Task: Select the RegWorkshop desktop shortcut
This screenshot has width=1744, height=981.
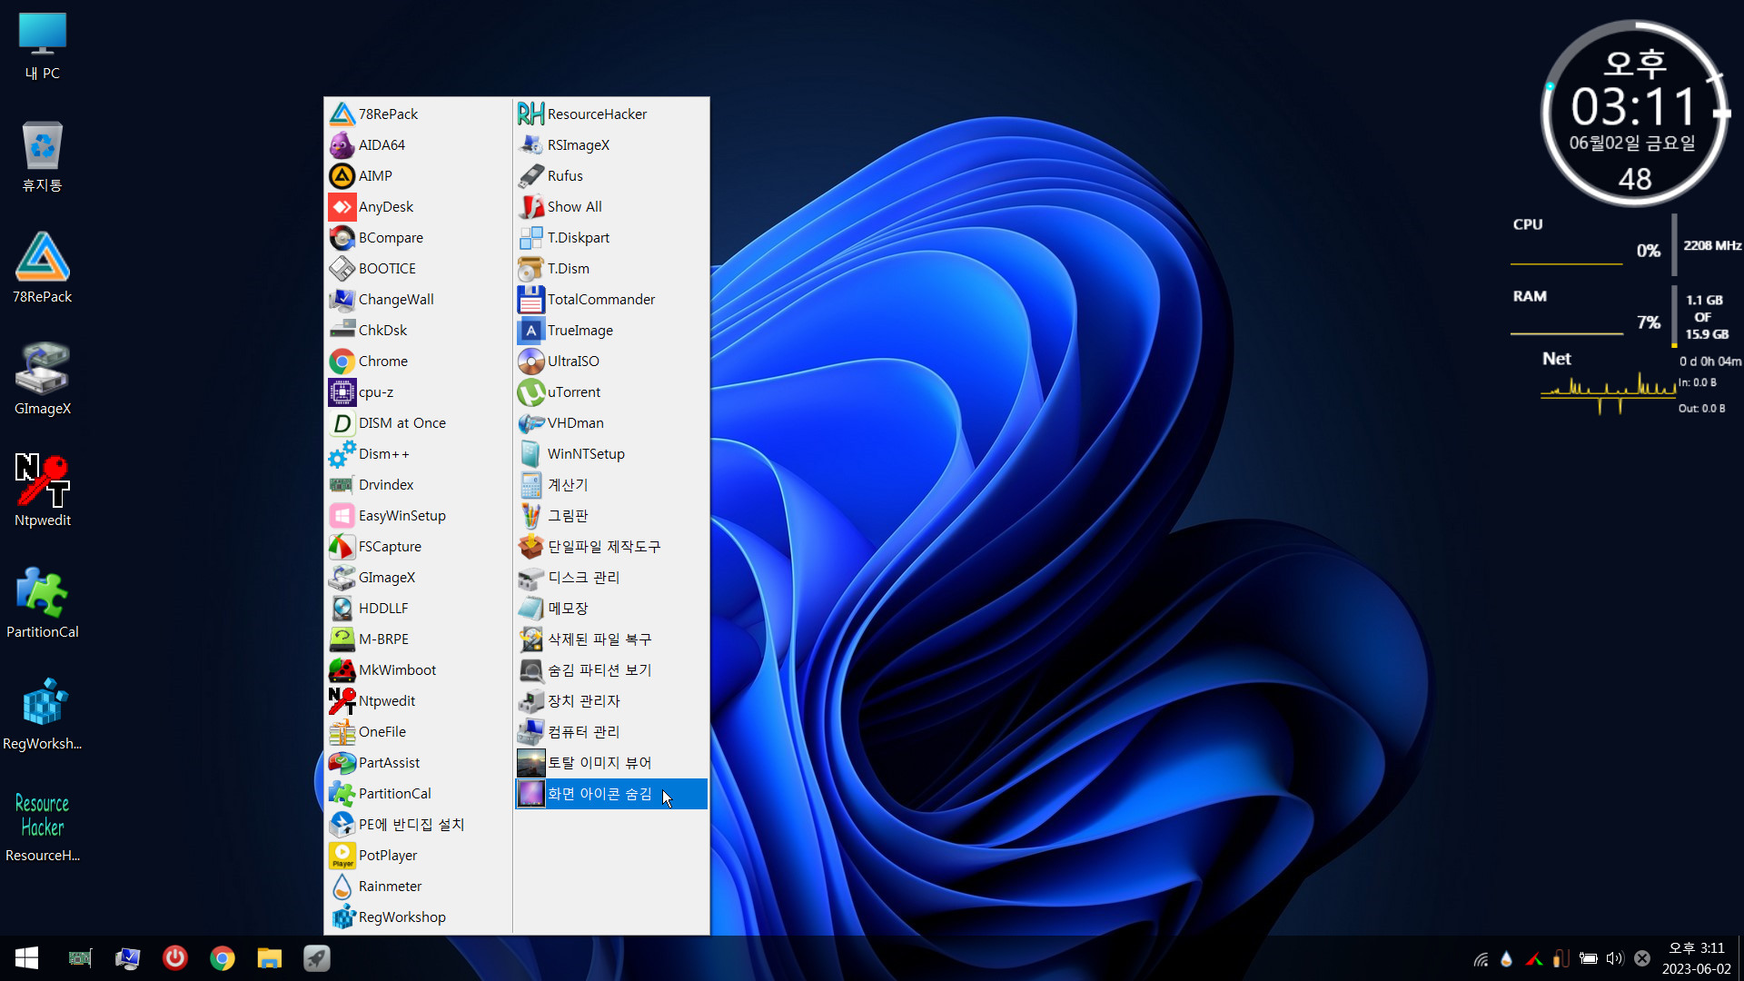Action: (x=42, y=715)
